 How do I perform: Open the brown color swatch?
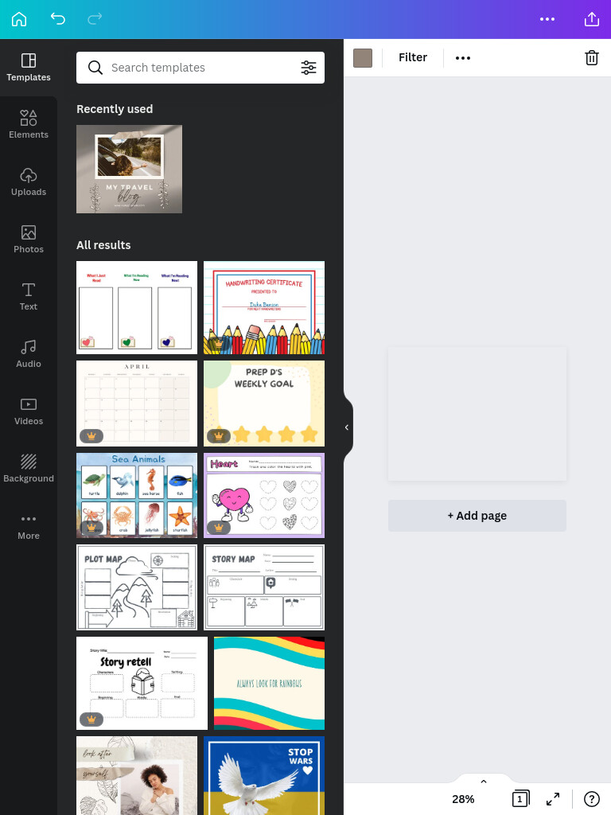click(x=363, y=58)
